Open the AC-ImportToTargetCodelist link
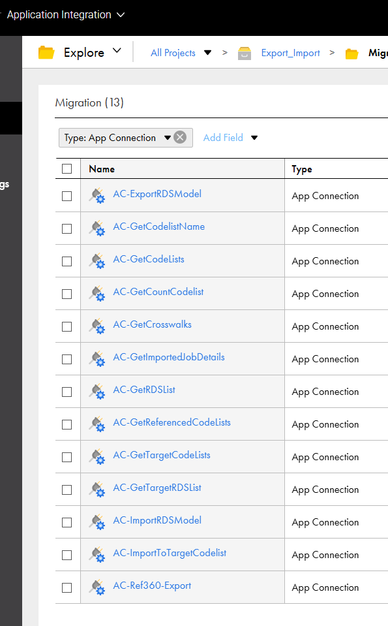 pos(170,554)
